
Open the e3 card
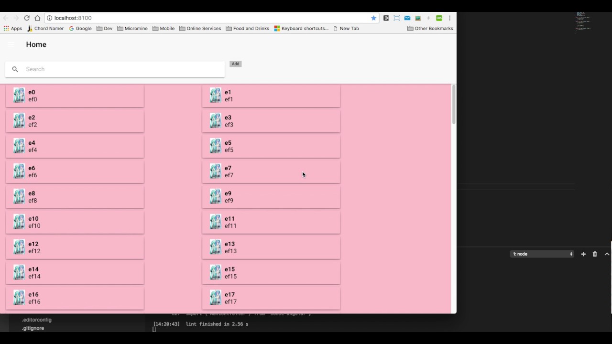click(x=271, y=121)
